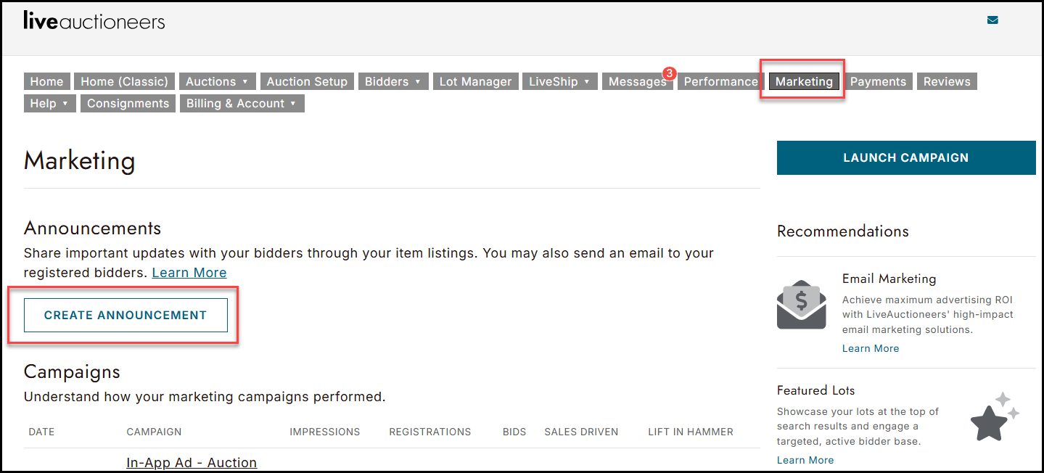
Task: Expand the Bidders dropdown menu
Action: [393, 81]
